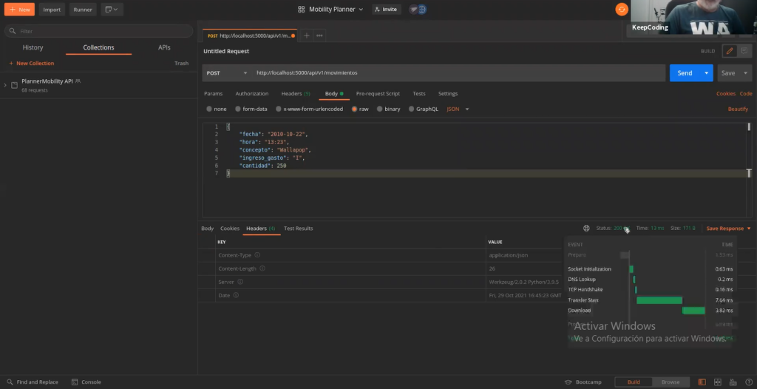
Task: Switch to Browse mode toggle
Action: click(670, 382)
